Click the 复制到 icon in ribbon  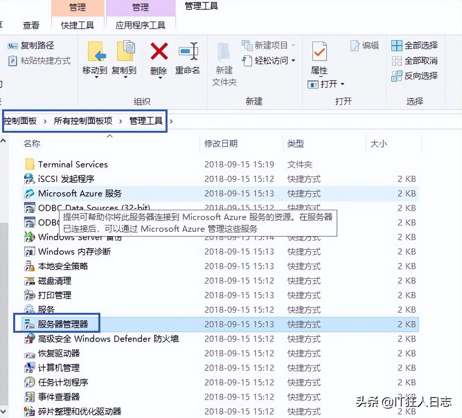pyautogui.click(x=125, y=52)
